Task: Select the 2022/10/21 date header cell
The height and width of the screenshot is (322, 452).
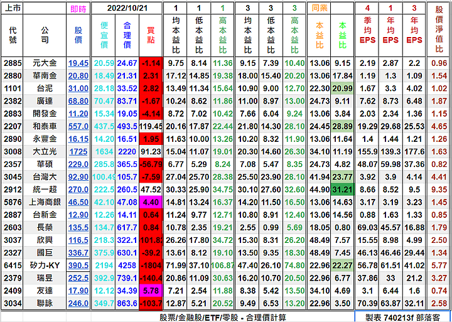Action: pos(127,8)
